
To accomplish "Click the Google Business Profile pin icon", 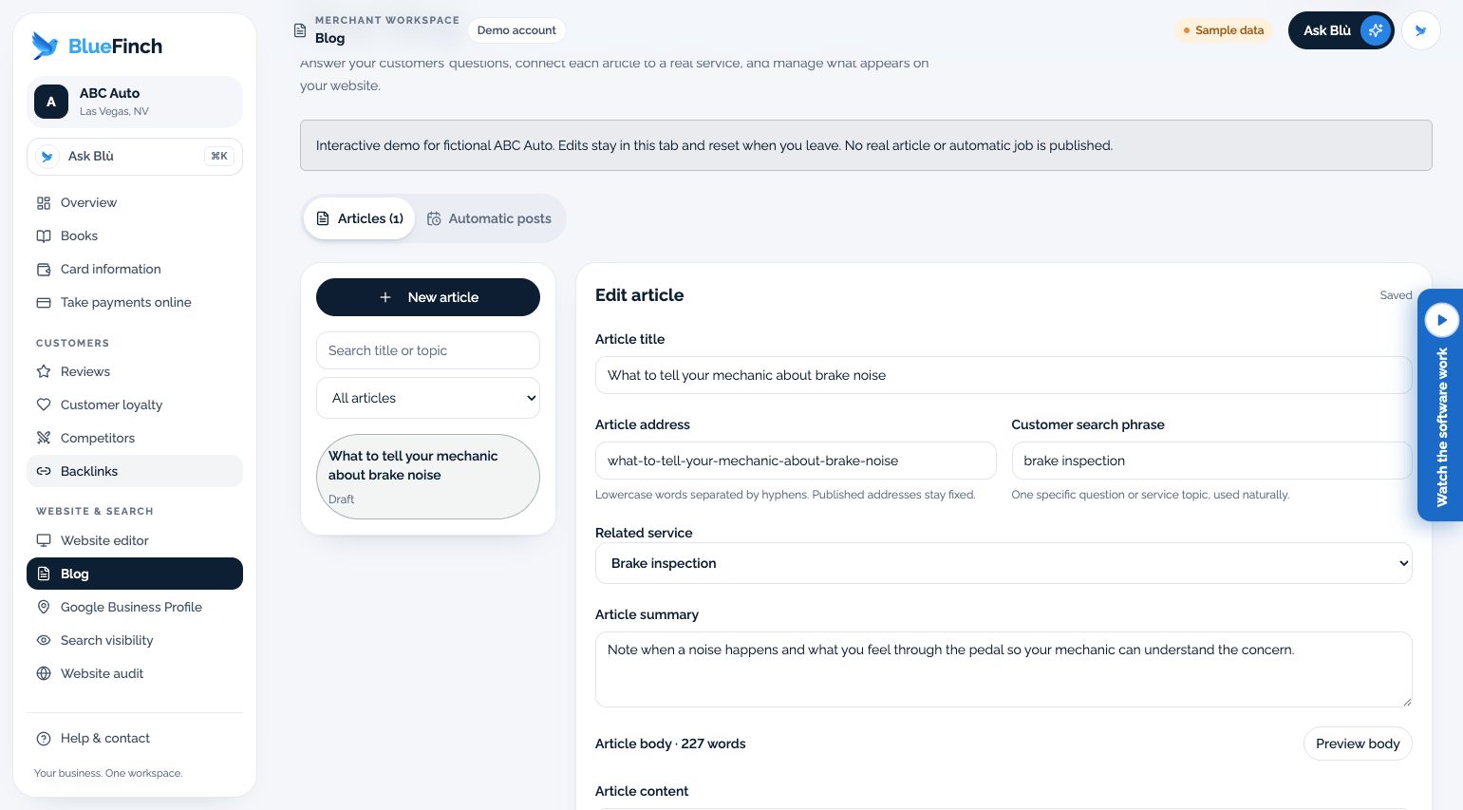I will click(44, 607).
